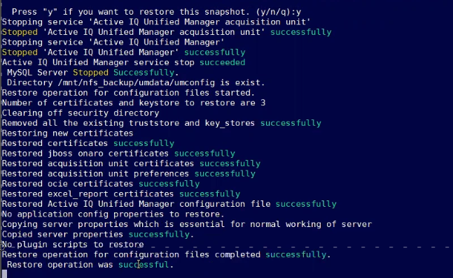
Task: Click 'Stopping service 'Active IQ Unified Manager'' line
Action: pyautogui.click(x=113, y=43)
